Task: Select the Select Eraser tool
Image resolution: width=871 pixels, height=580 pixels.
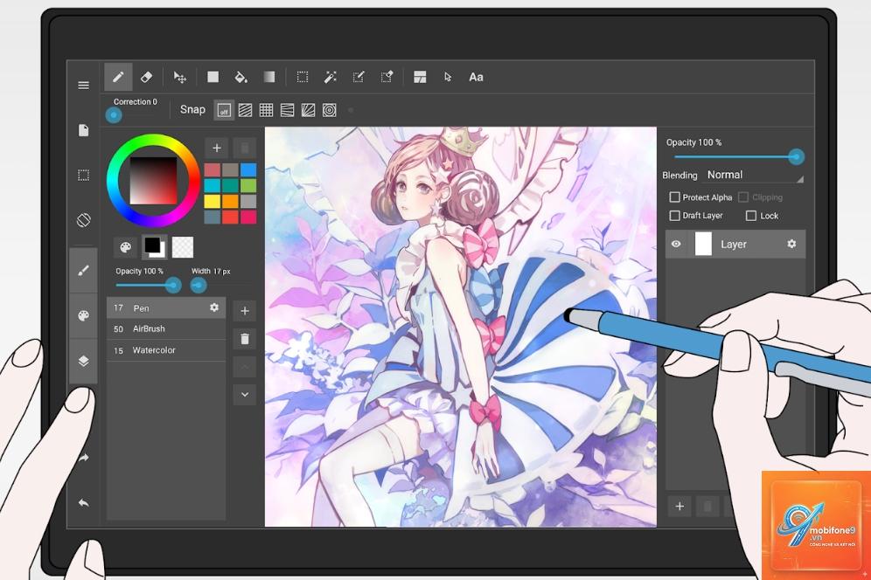Action: [x=387, y=77]
